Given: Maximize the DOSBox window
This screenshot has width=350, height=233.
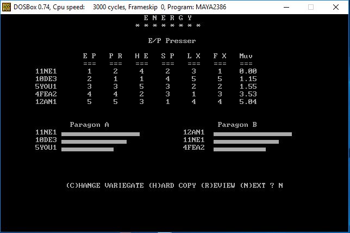Looking at the screenshot, I should point(311,7).
